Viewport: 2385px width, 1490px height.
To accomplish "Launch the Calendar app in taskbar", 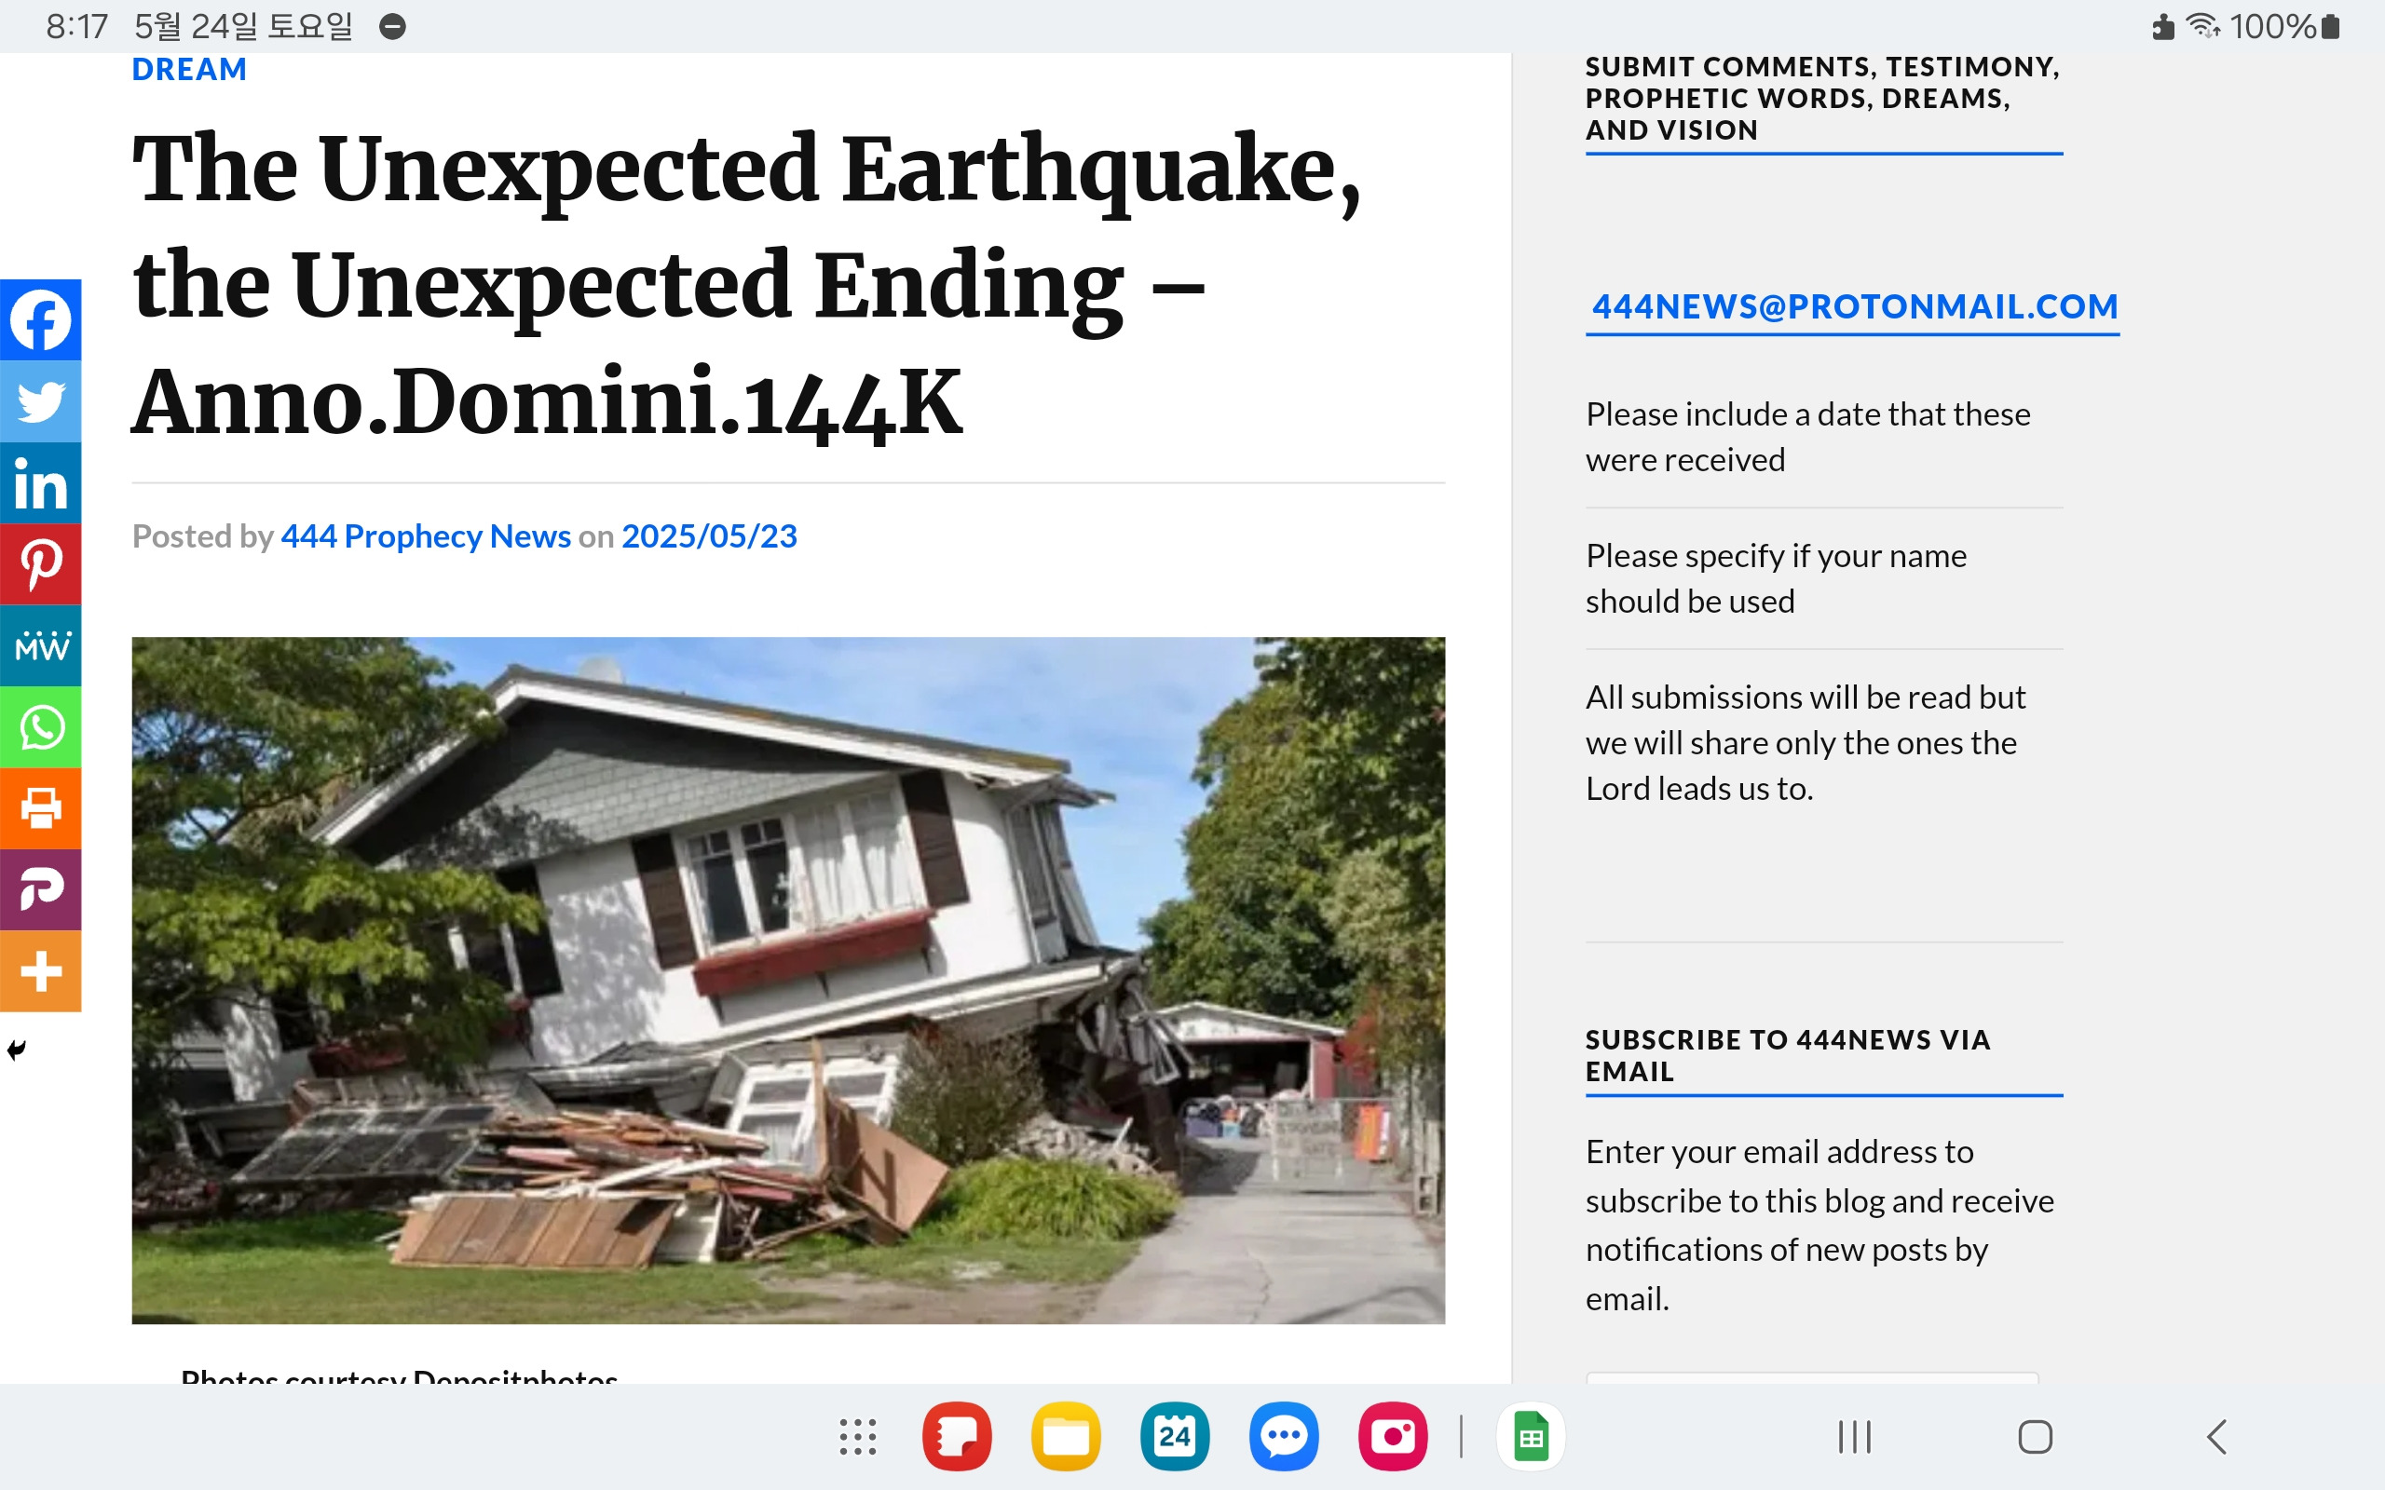I will coord(1175,1437).
